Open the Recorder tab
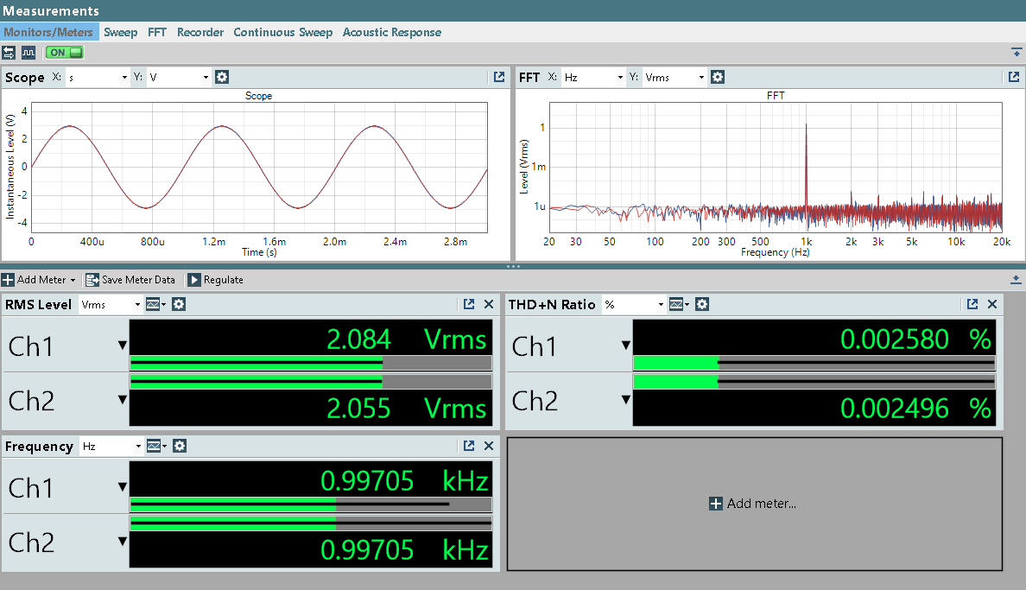The height and width of the screenshot is (590, 1026). [200, 32]
